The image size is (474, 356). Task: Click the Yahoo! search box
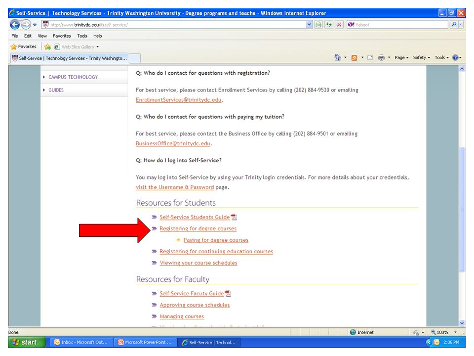pos(397,25)
